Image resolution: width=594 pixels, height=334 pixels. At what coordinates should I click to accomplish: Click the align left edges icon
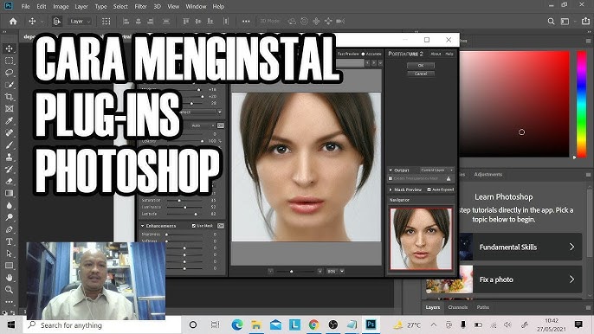pyautogui.click(x=126, y=22)
